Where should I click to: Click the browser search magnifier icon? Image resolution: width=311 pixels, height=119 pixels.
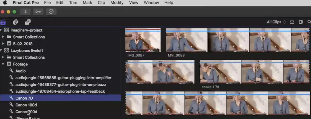tap(309, 22)
